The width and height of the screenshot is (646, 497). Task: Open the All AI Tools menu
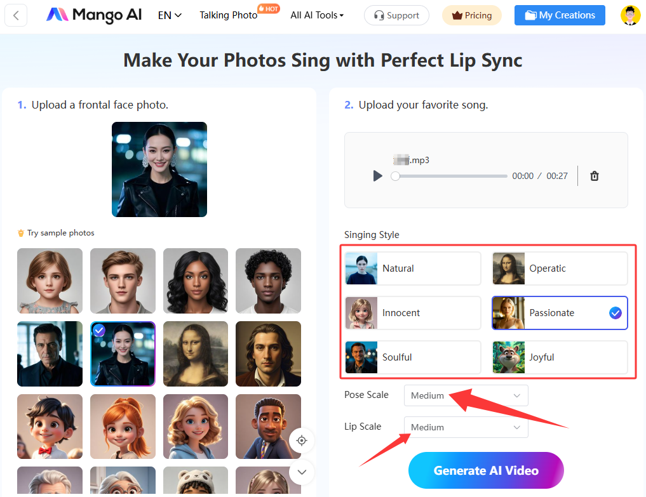(x=317, y=15)
